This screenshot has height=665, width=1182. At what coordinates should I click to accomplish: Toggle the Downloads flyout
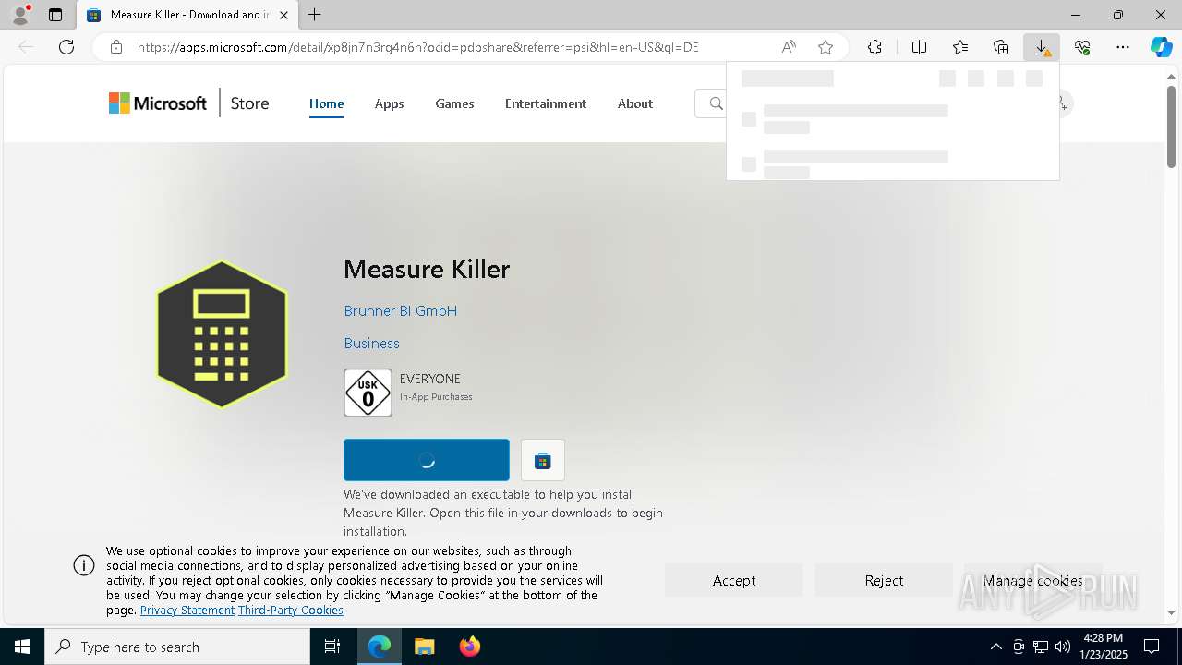pos(1042,47)
